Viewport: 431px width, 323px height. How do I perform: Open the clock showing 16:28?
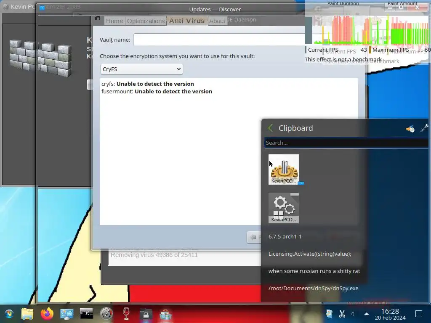click(x=390, y=314)
